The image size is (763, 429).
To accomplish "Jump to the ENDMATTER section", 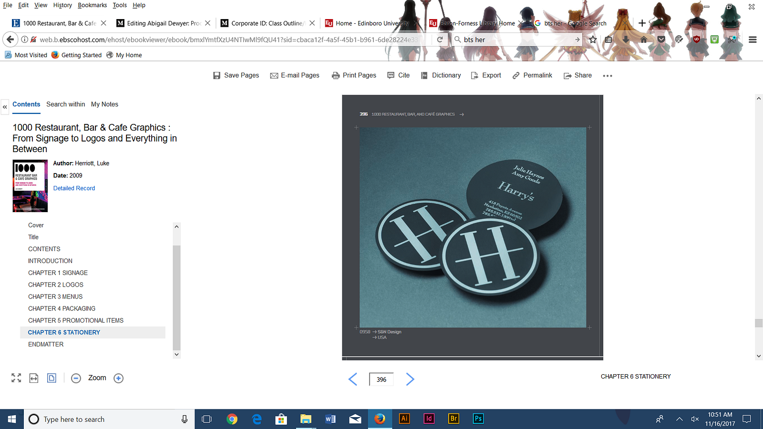I will [x=46, y=344].
